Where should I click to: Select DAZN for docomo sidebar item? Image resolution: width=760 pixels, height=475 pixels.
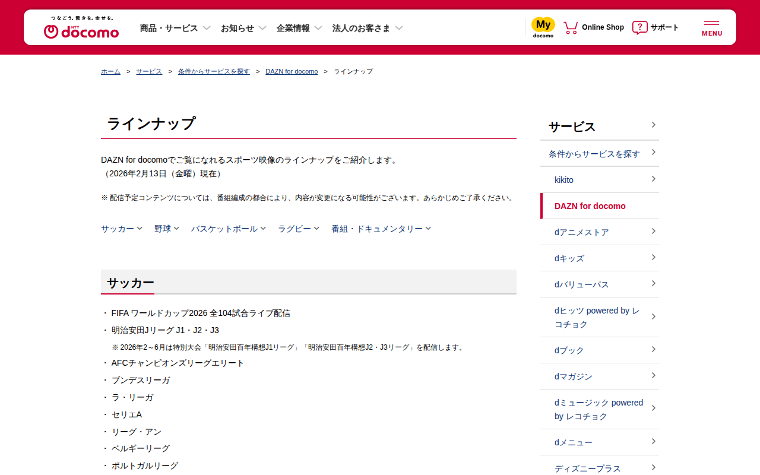600,206
